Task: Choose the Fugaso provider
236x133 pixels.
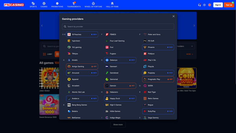Action: 120,54
